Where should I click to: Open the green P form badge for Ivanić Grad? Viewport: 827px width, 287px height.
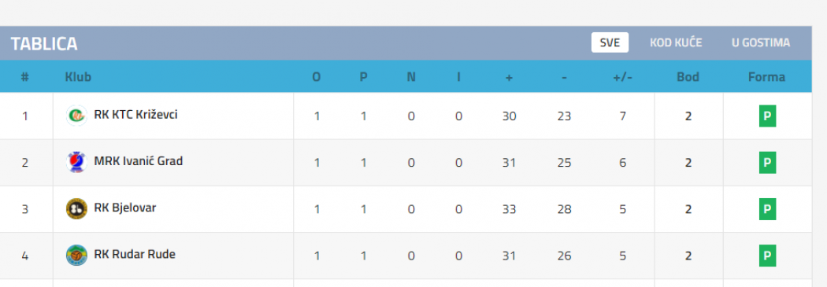(767, 162)
